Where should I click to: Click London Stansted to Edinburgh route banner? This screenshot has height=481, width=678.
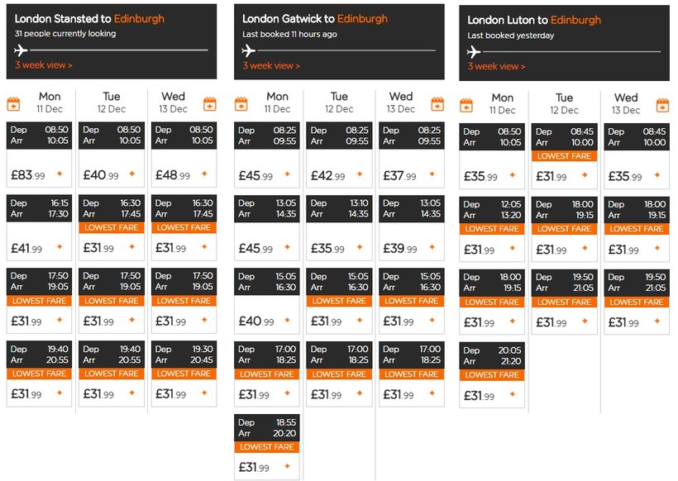[x=112, y=41]
